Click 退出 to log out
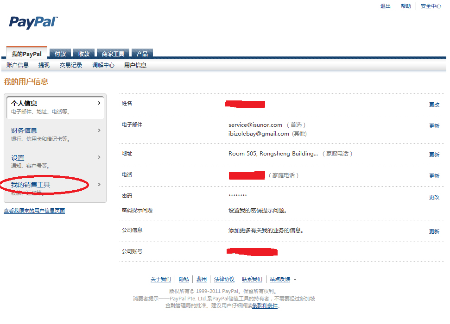Viewport: 450px width, 324px height. (385, 6)
